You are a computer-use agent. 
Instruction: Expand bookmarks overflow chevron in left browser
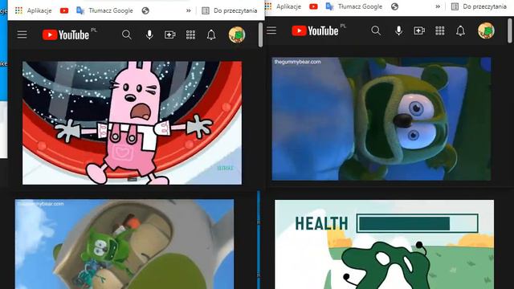[x=189, y=10]
